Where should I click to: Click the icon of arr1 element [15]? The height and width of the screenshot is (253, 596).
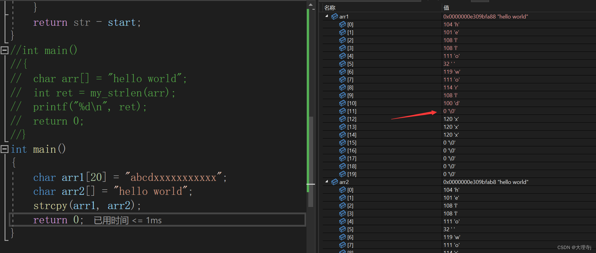coord(343,142)
